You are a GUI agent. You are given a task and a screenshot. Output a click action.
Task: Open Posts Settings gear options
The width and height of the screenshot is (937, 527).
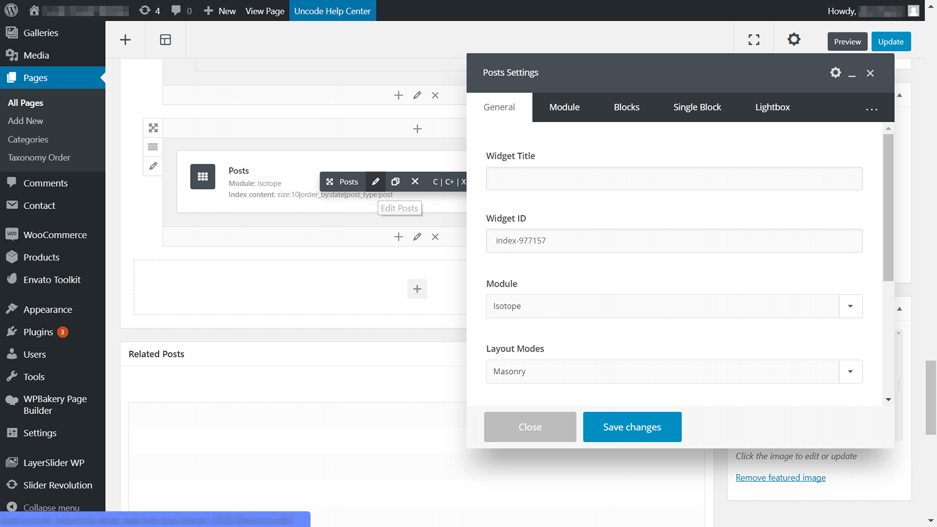pyautogui.click(x=835, y=72)
